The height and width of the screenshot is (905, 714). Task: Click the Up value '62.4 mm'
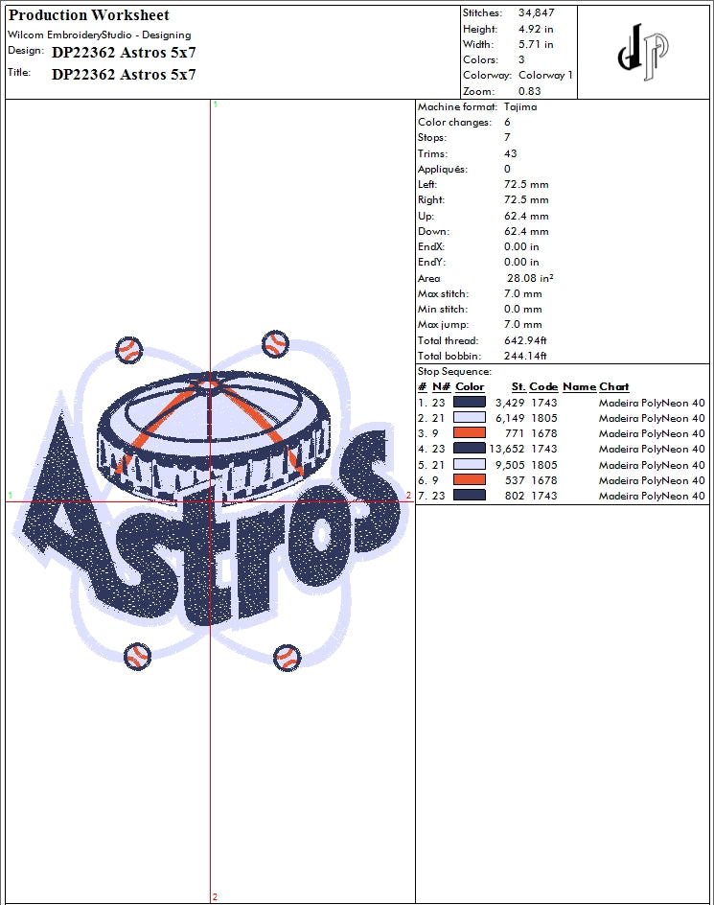(526, 216)
